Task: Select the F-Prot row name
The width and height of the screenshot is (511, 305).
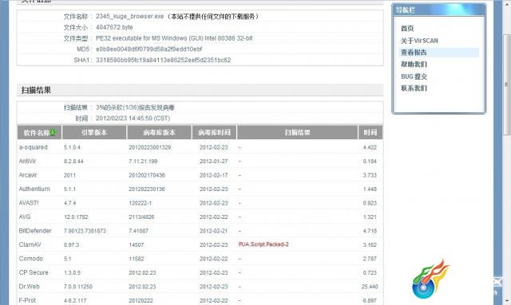Action: [x=27, y=300]
